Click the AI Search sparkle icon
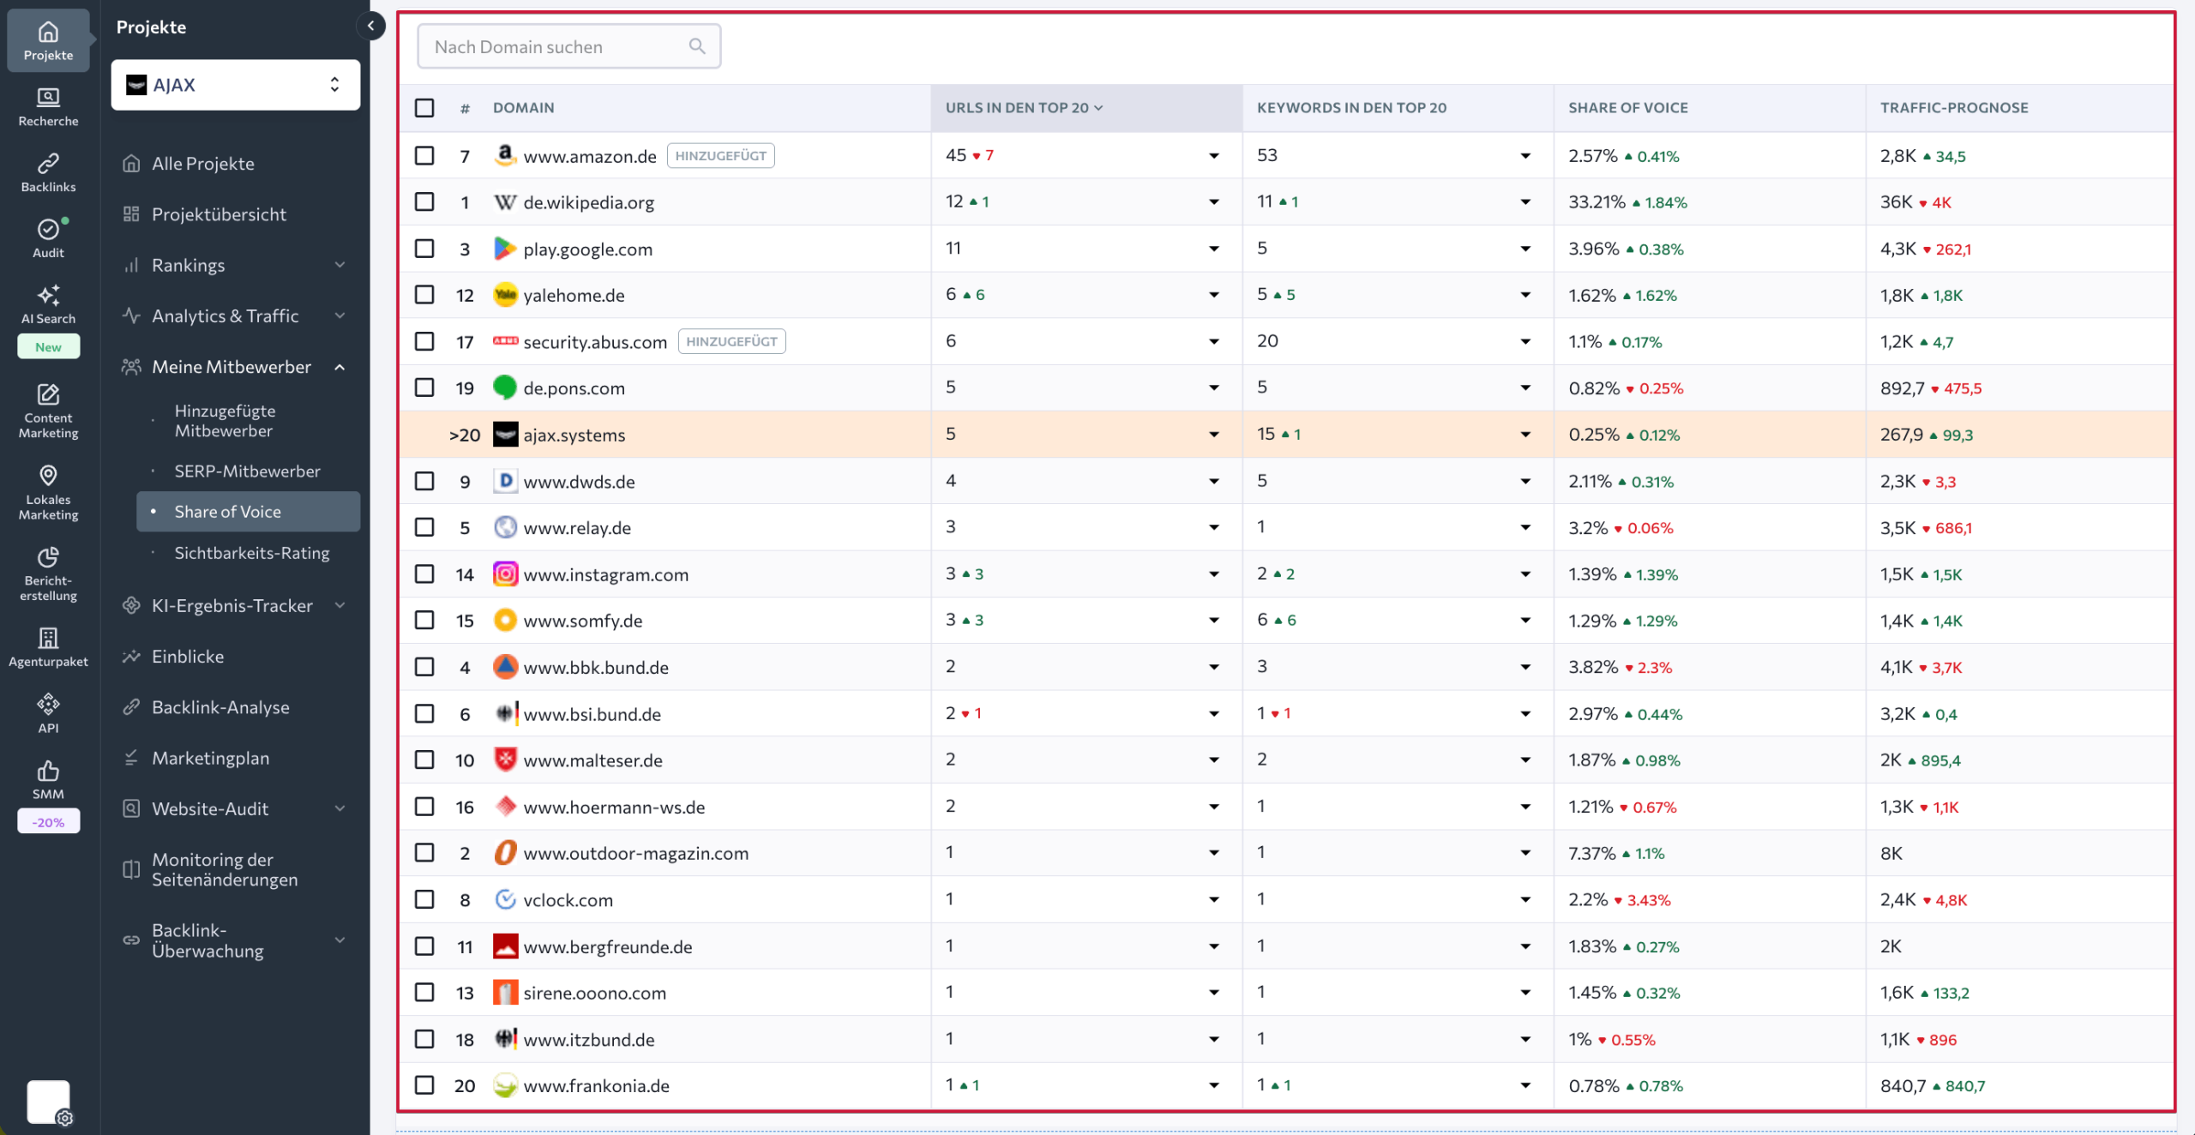Image resolution: width=2195 pixels, height=1135 pixels. [x=48, y=295]
